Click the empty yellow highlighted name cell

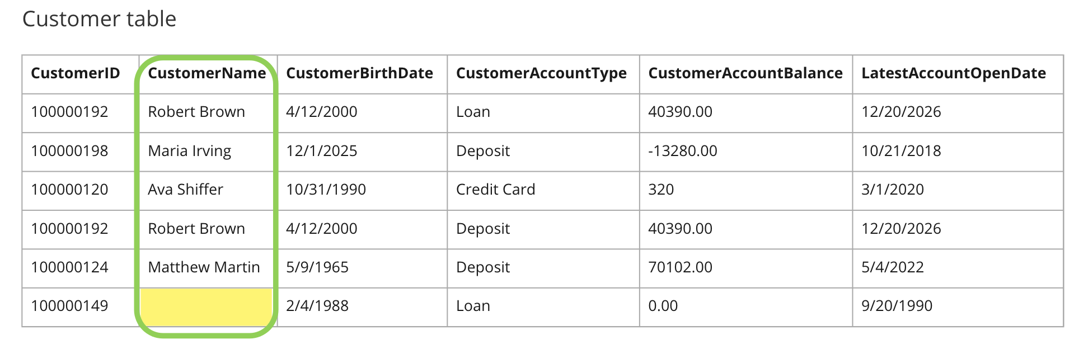[207, 307]
